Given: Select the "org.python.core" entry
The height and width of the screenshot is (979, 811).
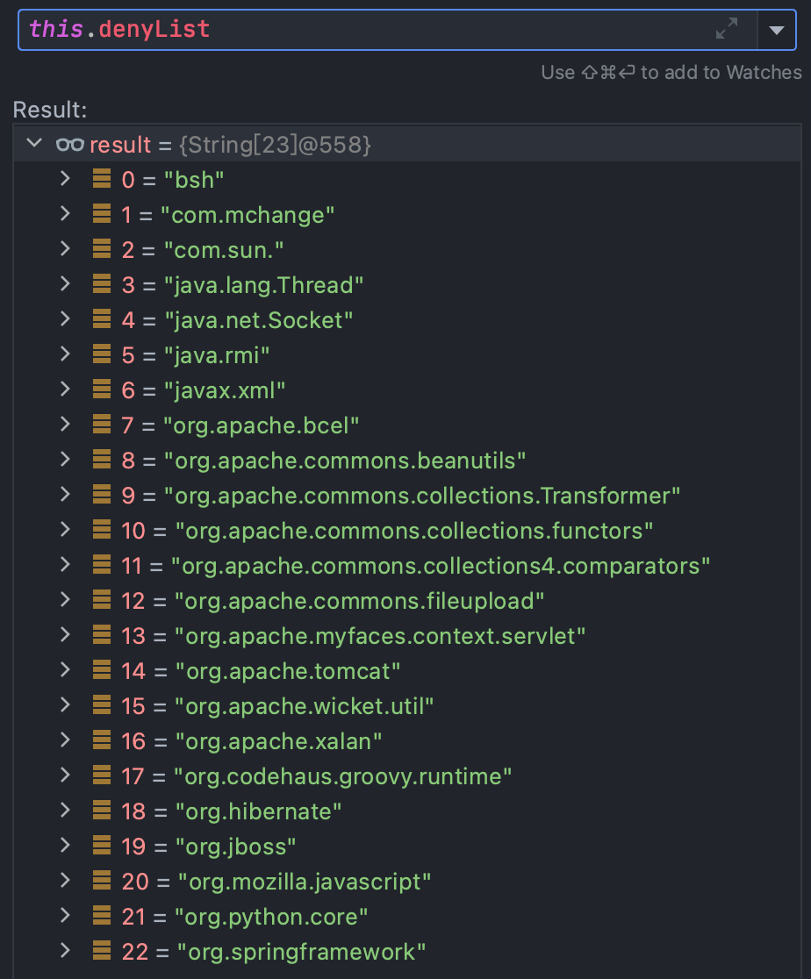Looking at the screenshot, I should click(271, 917).
